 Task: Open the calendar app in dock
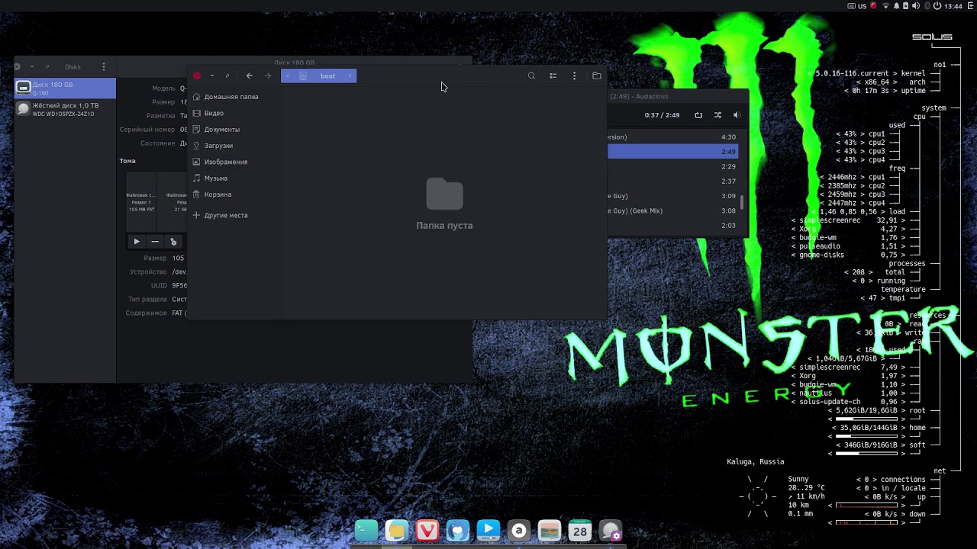(x=580, y=531)
